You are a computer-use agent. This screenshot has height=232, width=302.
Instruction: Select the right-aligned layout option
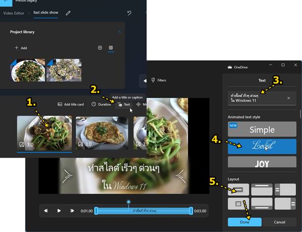[x=285, y=204]
